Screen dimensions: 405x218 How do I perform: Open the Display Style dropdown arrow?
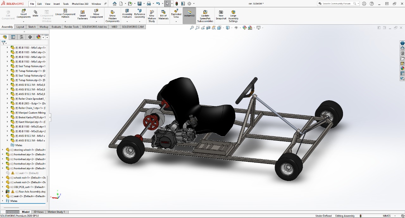[231, 28]
